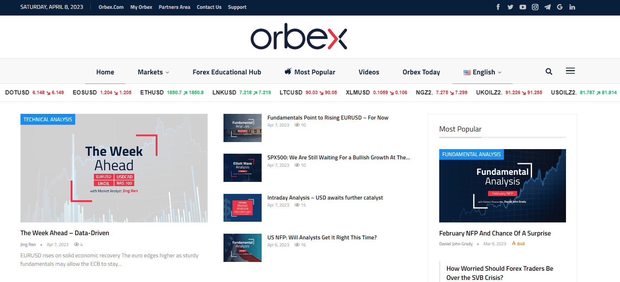
Task: Click the Google icon in top bar
Action: [x=560, y=7]
